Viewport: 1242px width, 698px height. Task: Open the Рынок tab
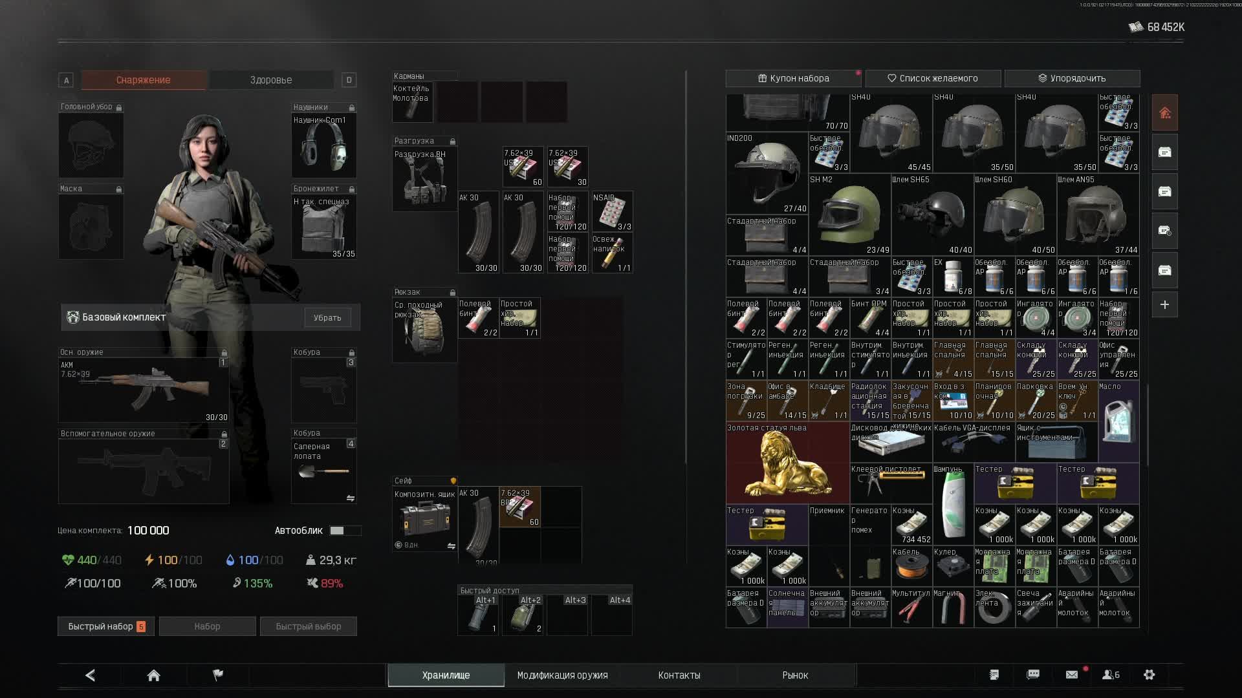click(795, 675)
